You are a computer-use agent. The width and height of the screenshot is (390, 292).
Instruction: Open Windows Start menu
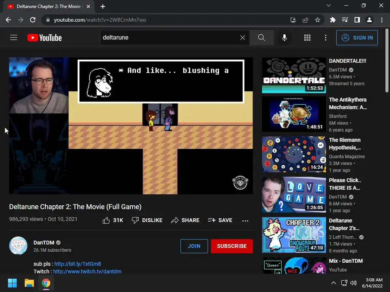(12, 283)
